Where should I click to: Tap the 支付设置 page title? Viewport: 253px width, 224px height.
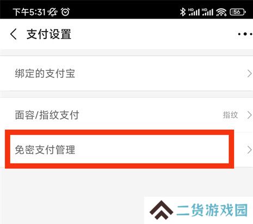coord(49,34)
